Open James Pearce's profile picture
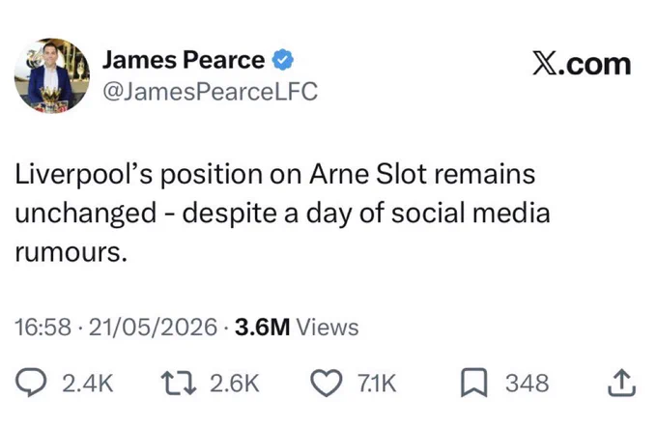This screenshot has height=429, width=657. tap(51, 75)
